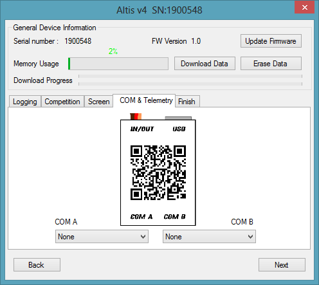
Task: Select the Screen tab
Action: pyautogui.click(x=99, y=102)
